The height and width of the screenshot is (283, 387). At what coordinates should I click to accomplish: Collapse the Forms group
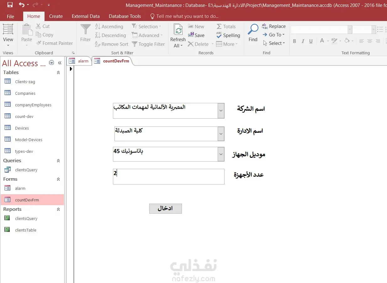pyautogui.click(x=58, y=179)
